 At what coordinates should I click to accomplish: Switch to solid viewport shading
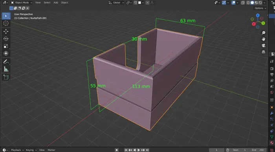click(x=252, y=3)
